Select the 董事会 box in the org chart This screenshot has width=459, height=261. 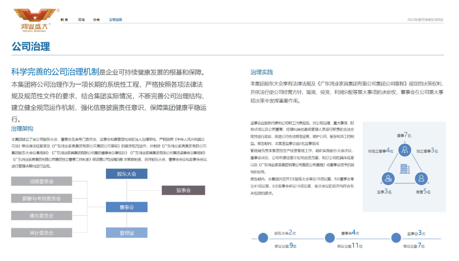tap(127, 207)
